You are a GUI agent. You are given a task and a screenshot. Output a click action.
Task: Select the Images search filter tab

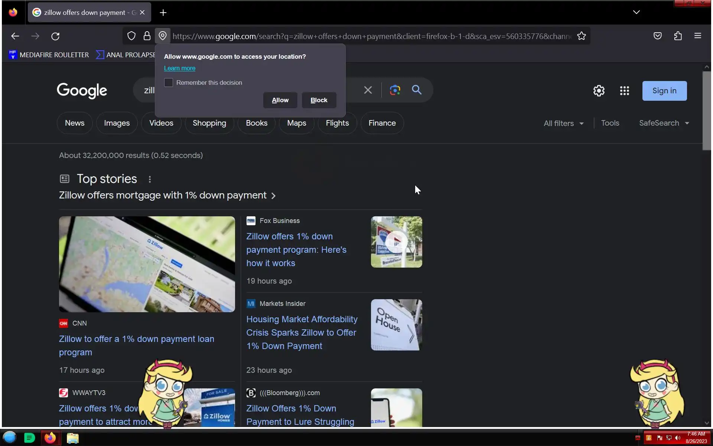click(117, 123)
